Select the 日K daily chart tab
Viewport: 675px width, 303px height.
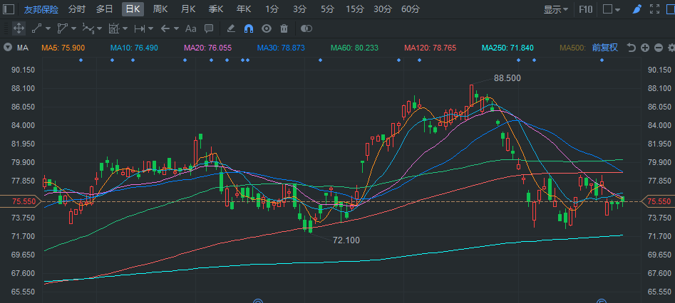tap(133, 9)
